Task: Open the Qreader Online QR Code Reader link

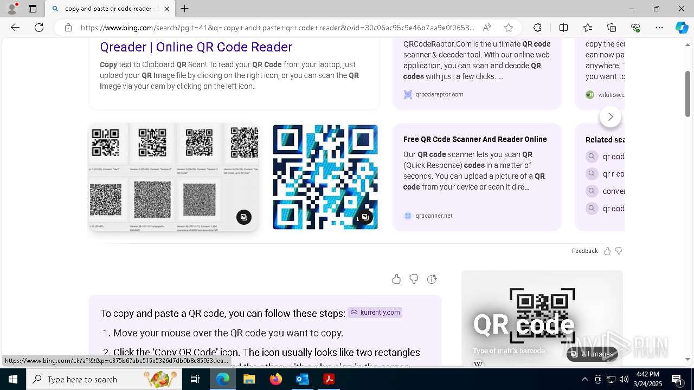Action: (196, 47)
